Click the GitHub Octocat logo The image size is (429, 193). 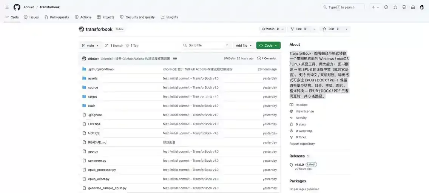[17, 7]
